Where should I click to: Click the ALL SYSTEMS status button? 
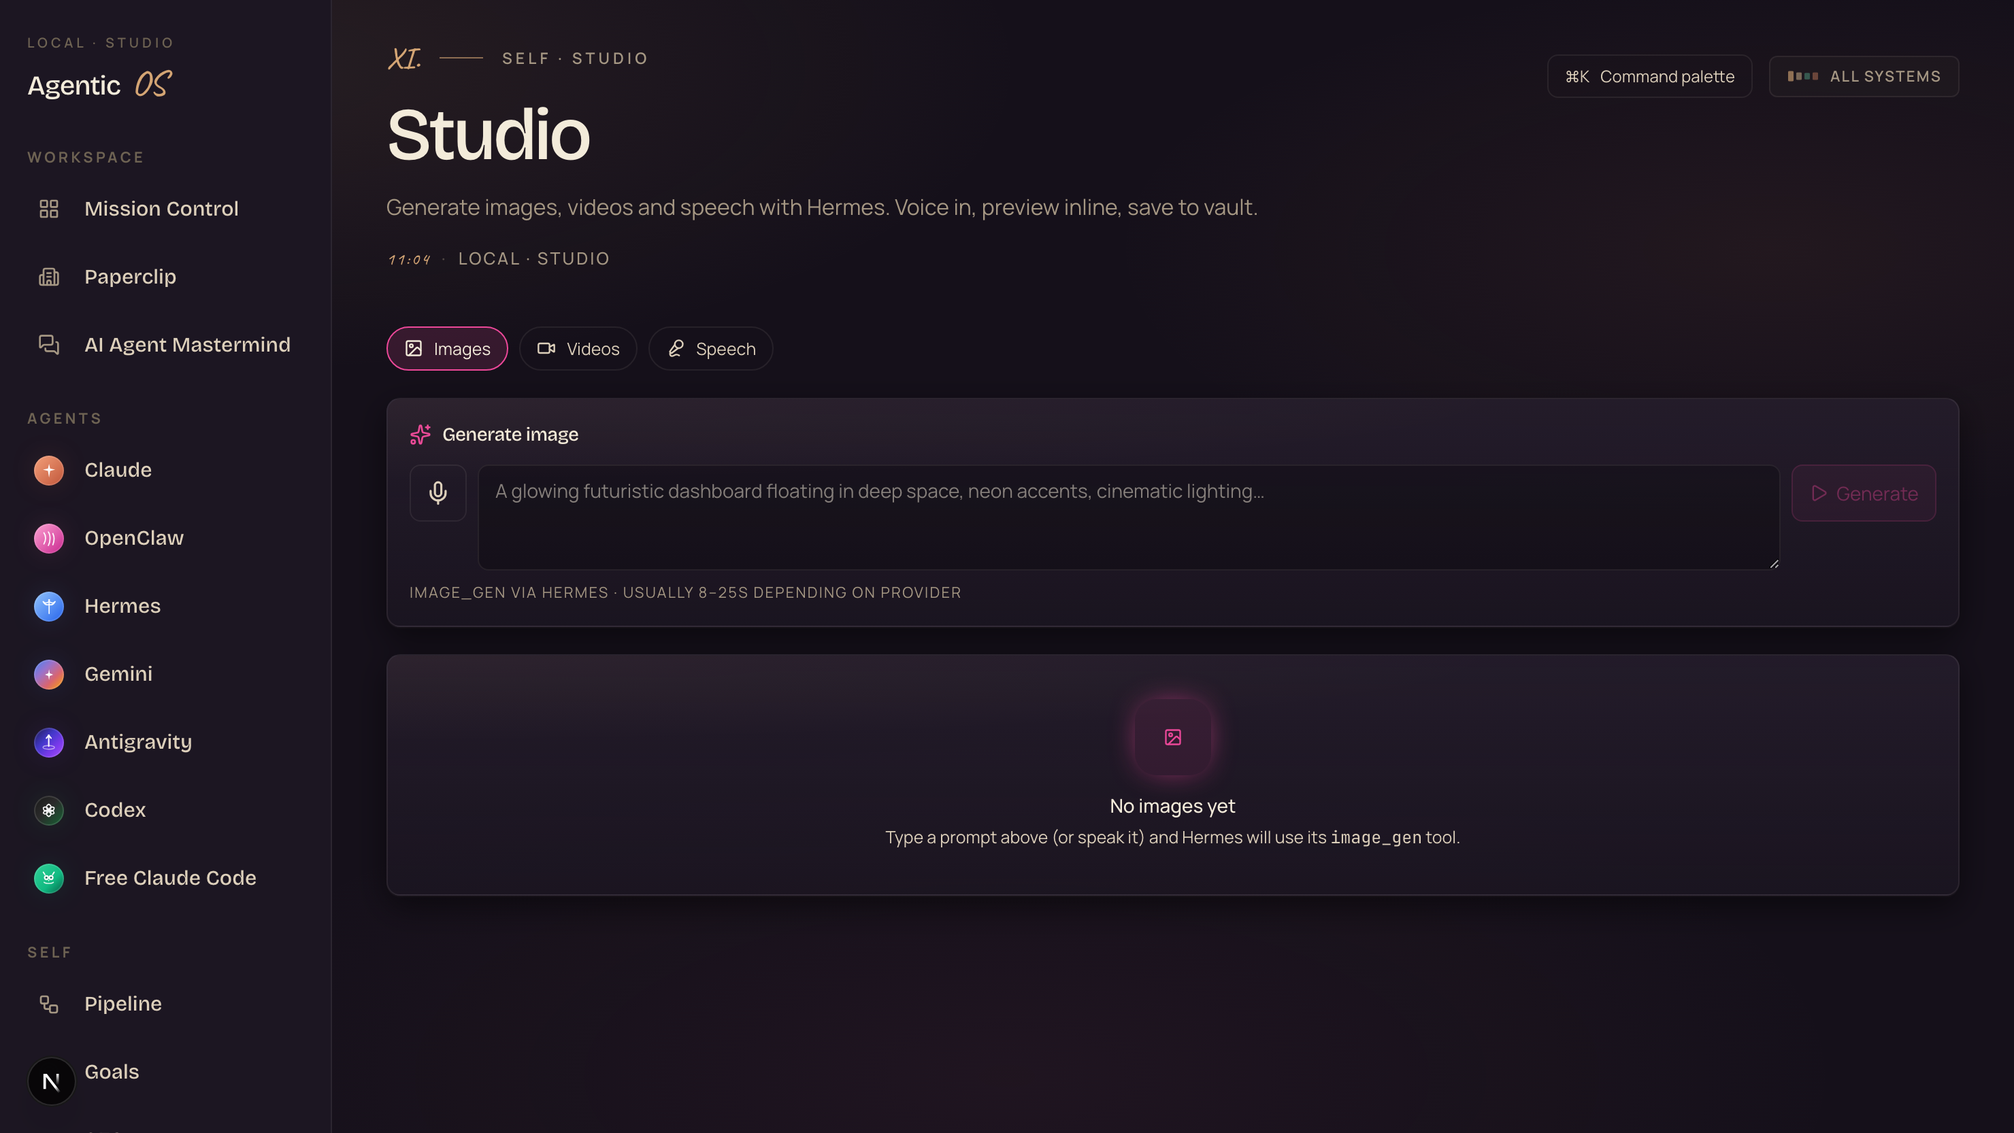pos(1863,77)
